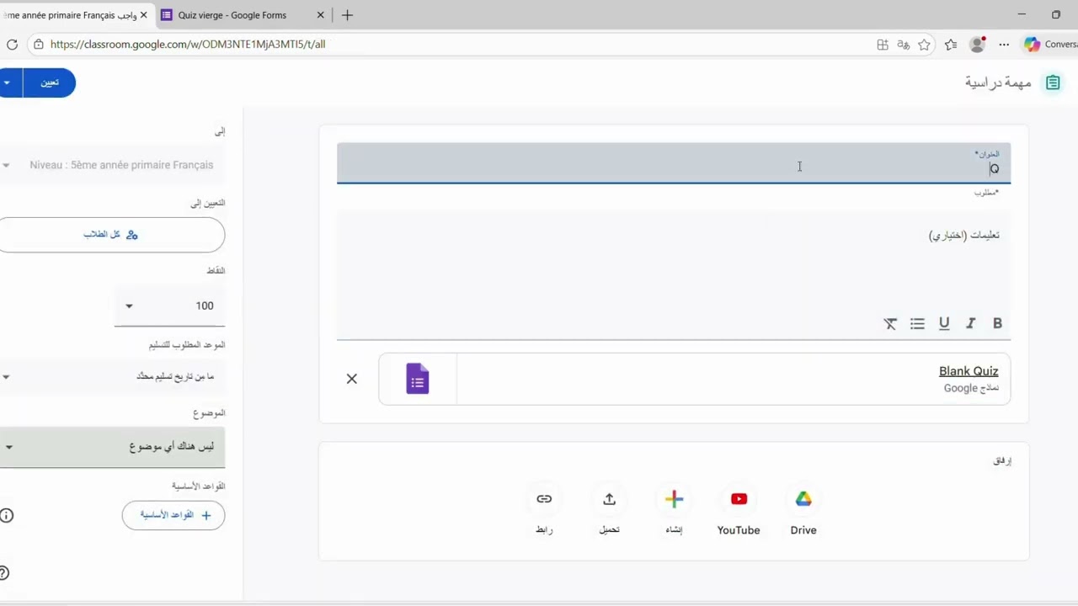Viewport: 1078px width, 606px height.
Task: Remove the Blank Quiz attachment
Action: [352, 379]
